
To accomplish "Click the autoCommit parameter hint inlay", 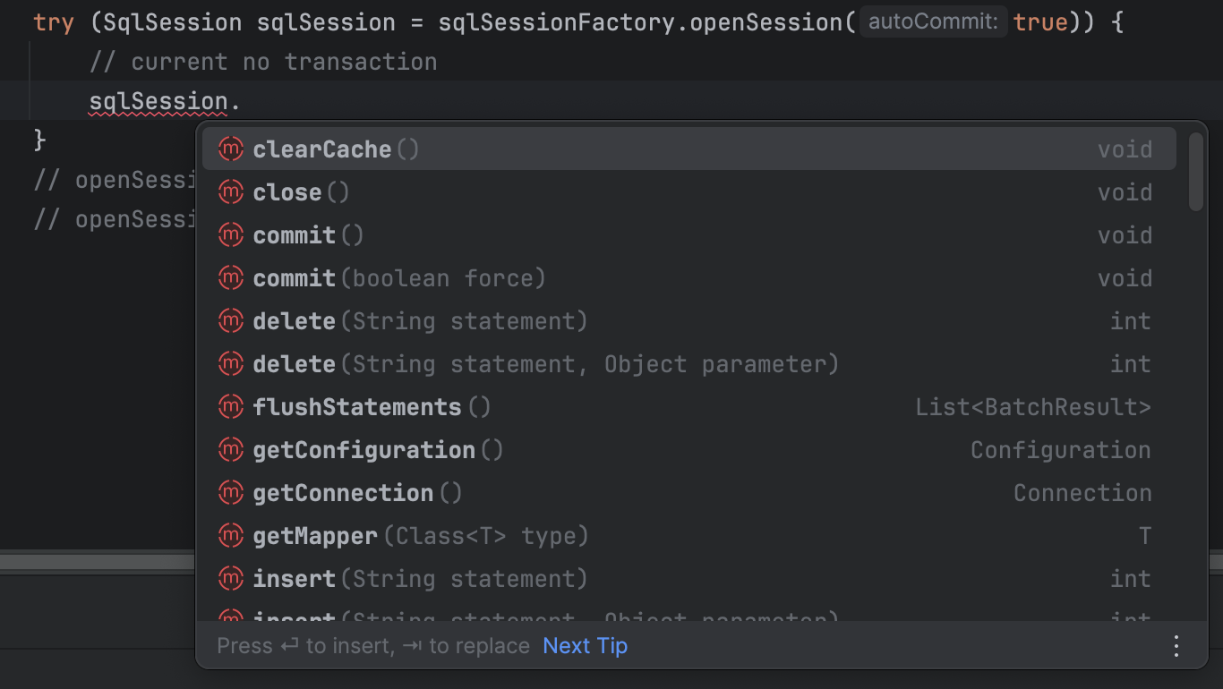I will tap(933, 21).
